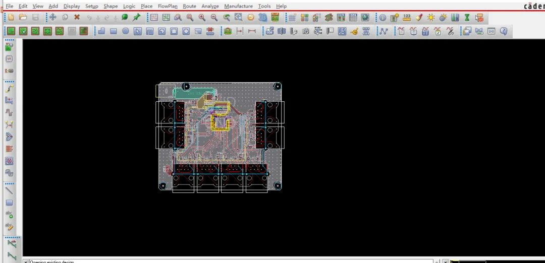Click the Zoom In magnifier icon

pos(202,17)
